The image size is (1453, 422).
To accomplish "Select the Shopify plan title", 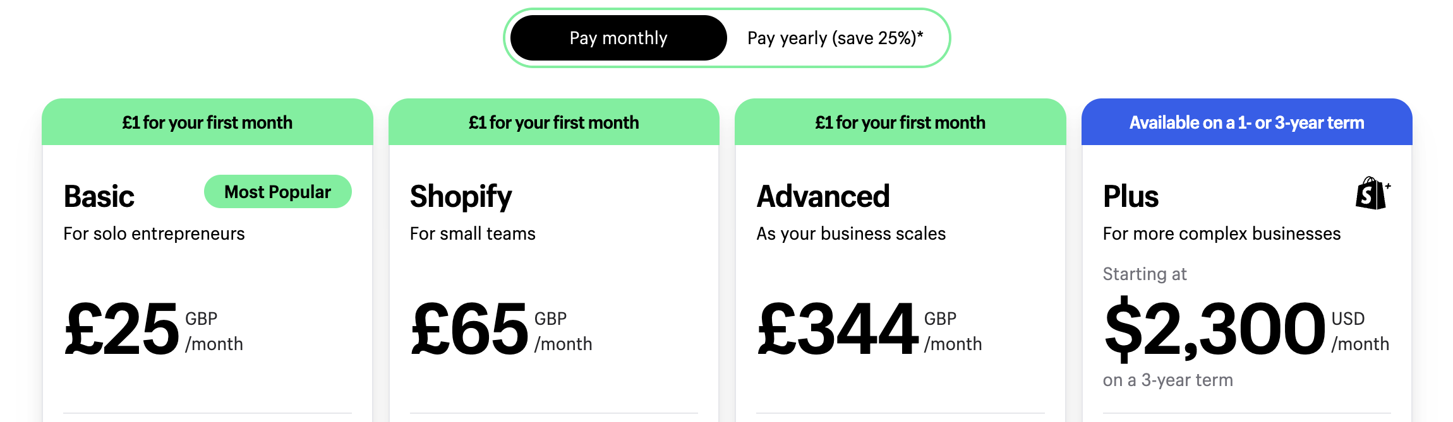I will (461, 197).
